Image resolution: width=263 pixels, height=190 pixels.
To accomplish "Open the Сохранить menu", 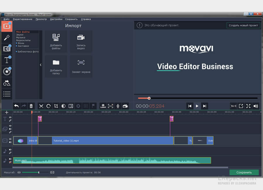I will point(71,19).
